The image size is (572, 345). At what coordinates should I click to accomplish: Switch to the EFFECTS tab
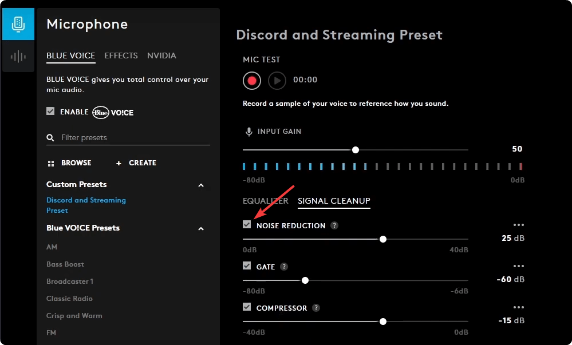point(121,56)
